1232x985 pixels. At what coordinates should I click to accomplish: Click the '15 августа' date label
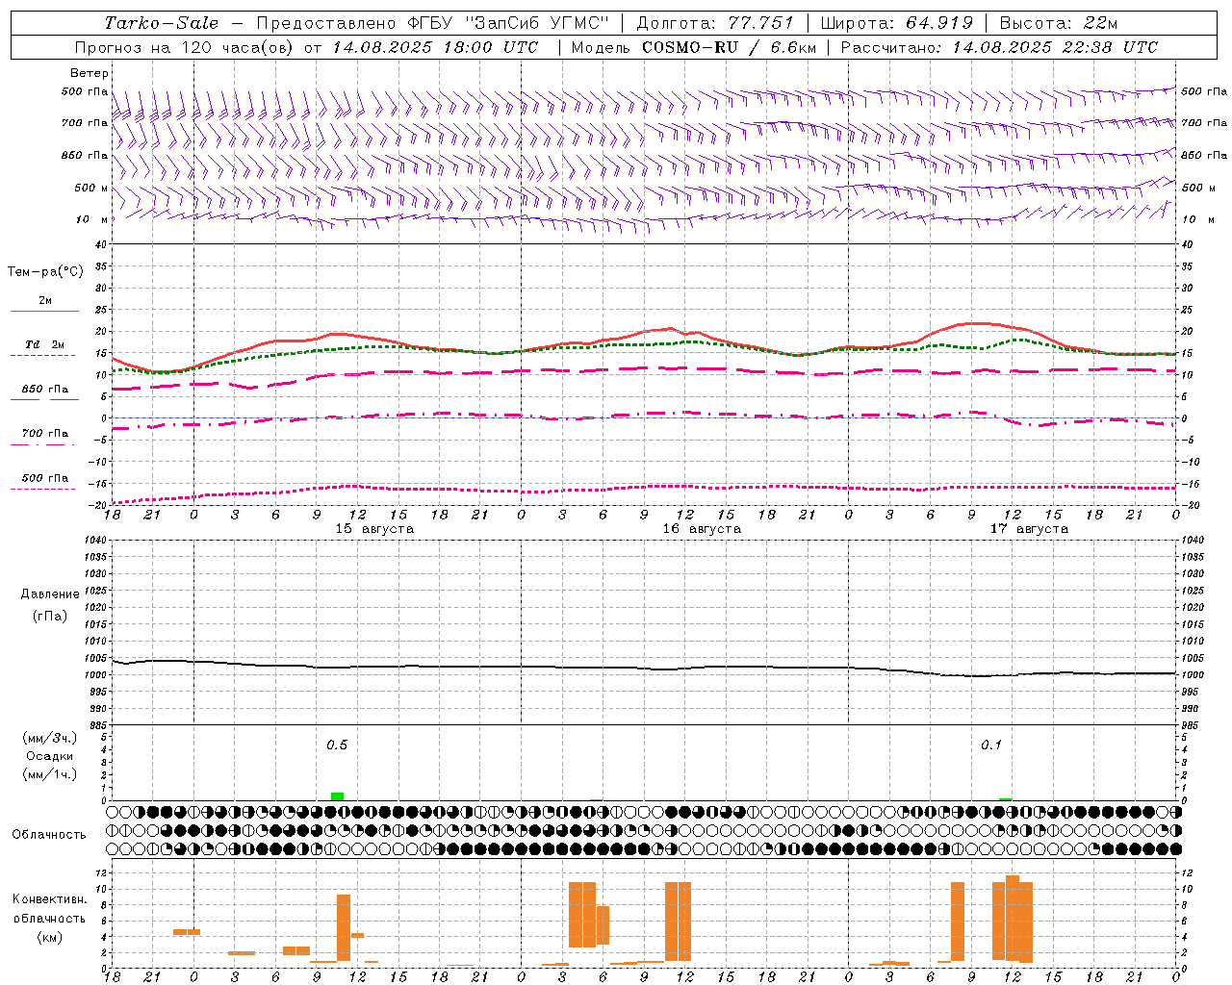pos(374,529)
